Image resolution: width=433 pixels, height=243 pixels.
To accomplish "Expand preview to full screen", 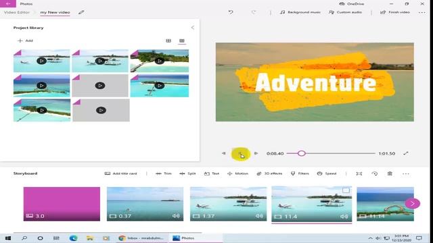I will point(406,153).
